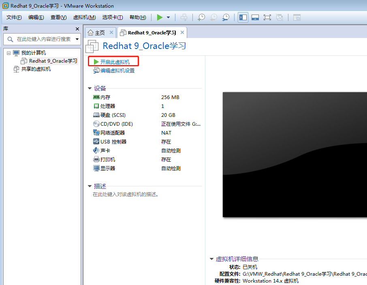This screenshot has height=285, width=367.
Task: Enter full screen mode icon
Action: point(267,17)
